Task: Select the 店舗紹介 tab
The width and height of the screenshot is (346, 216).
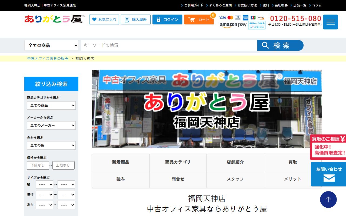Action: point(235,162)
